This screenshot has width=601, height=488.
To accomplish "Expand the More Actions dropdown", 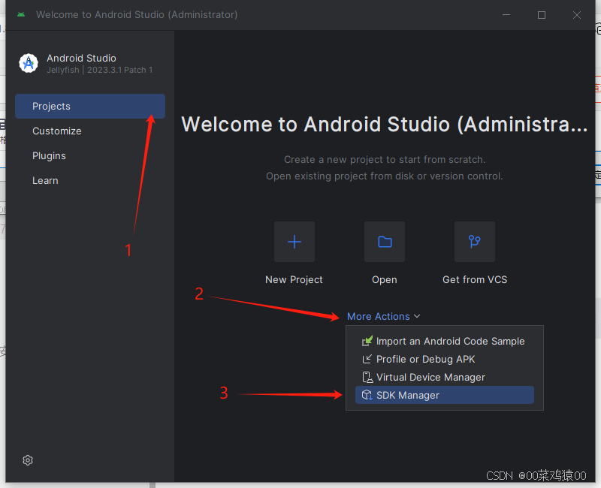I will (x=384, y=316).
